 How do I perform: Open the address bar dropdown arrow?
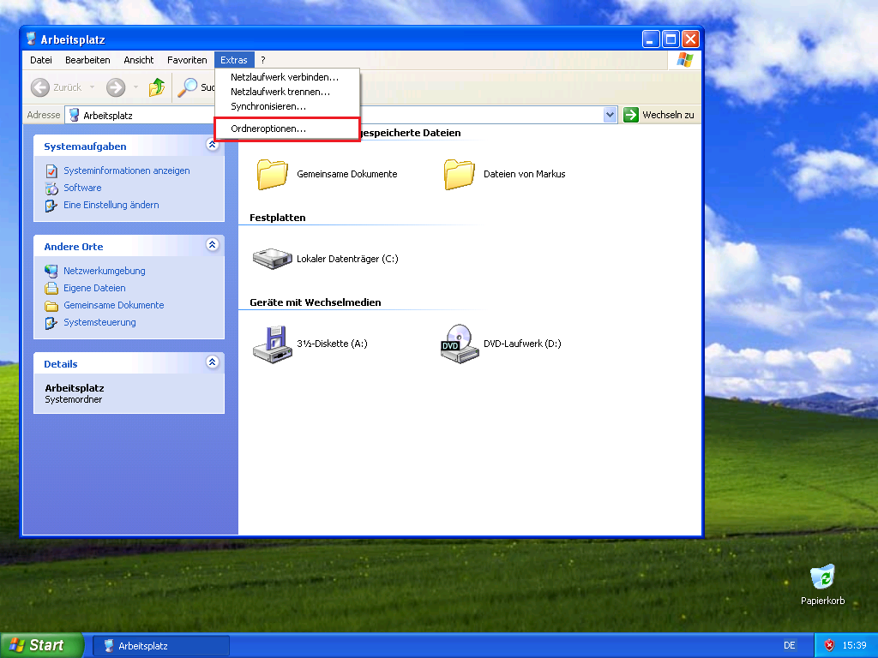tap(610, 115)
